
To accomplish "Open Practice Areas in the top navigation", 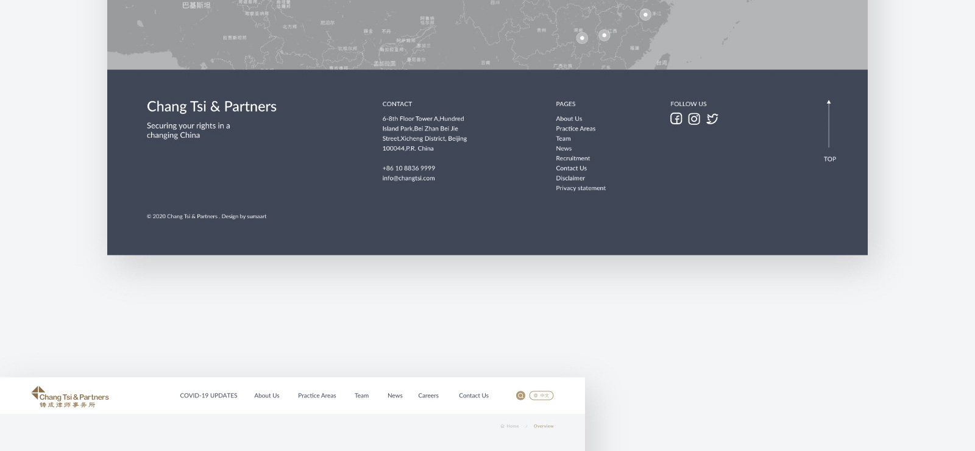I will point(317,396).
